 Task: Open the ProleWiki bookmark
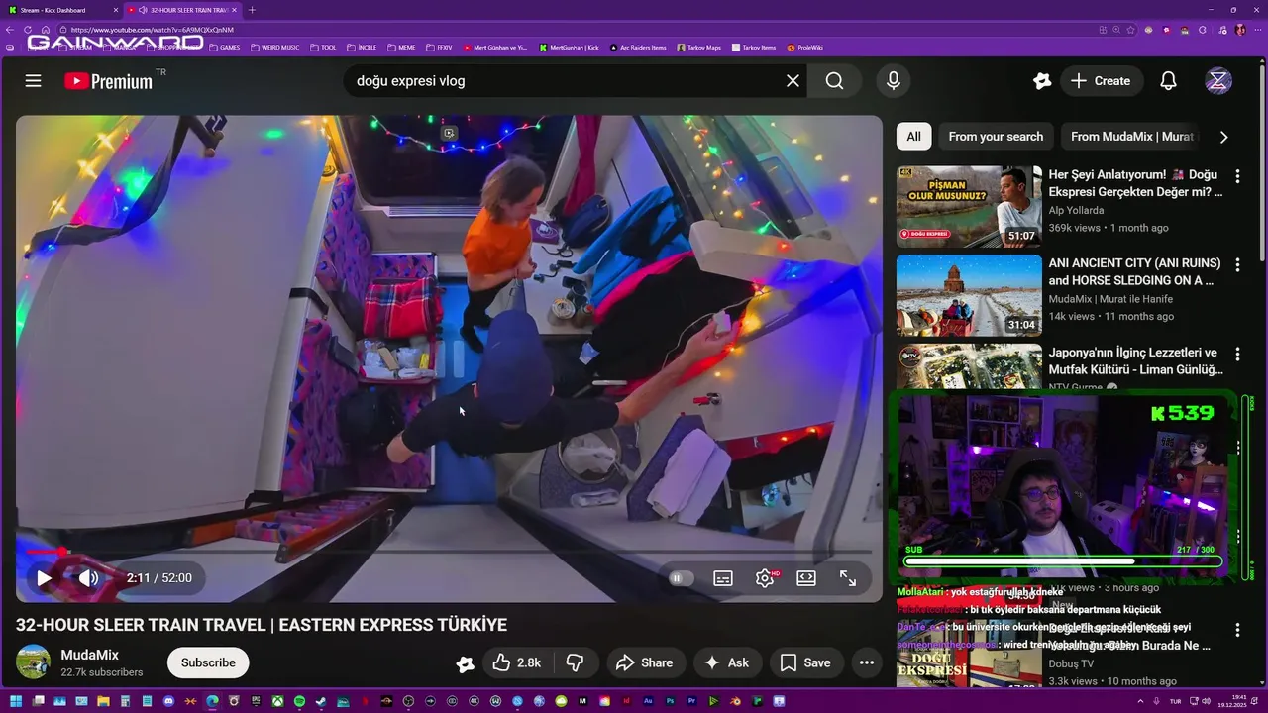[x=804, y=47]
